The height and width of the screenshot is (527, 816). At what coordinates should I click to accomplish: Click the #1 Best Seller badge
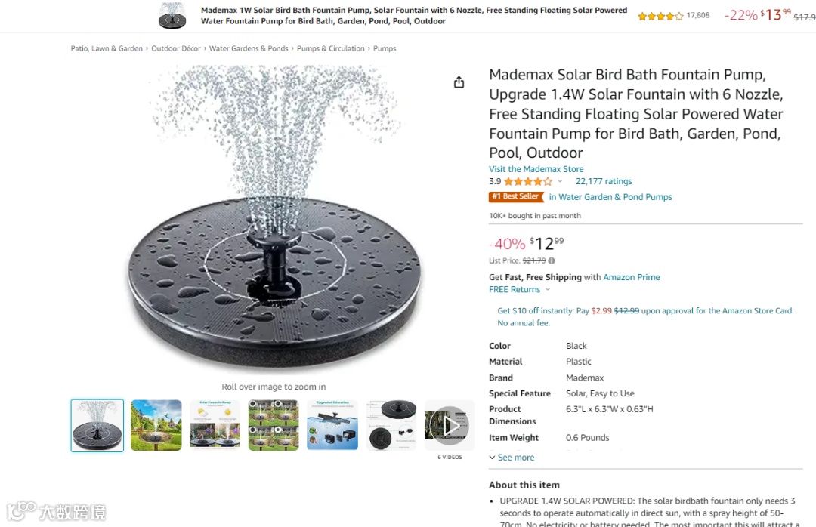(x=516, y=196)
